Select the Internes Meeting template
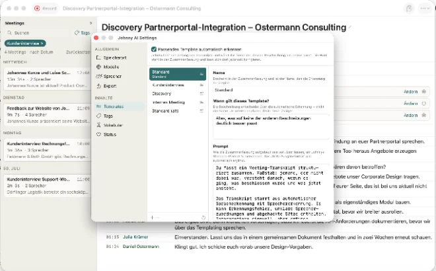436x271 pixels. pyautogui.click(x=178, y=102)
